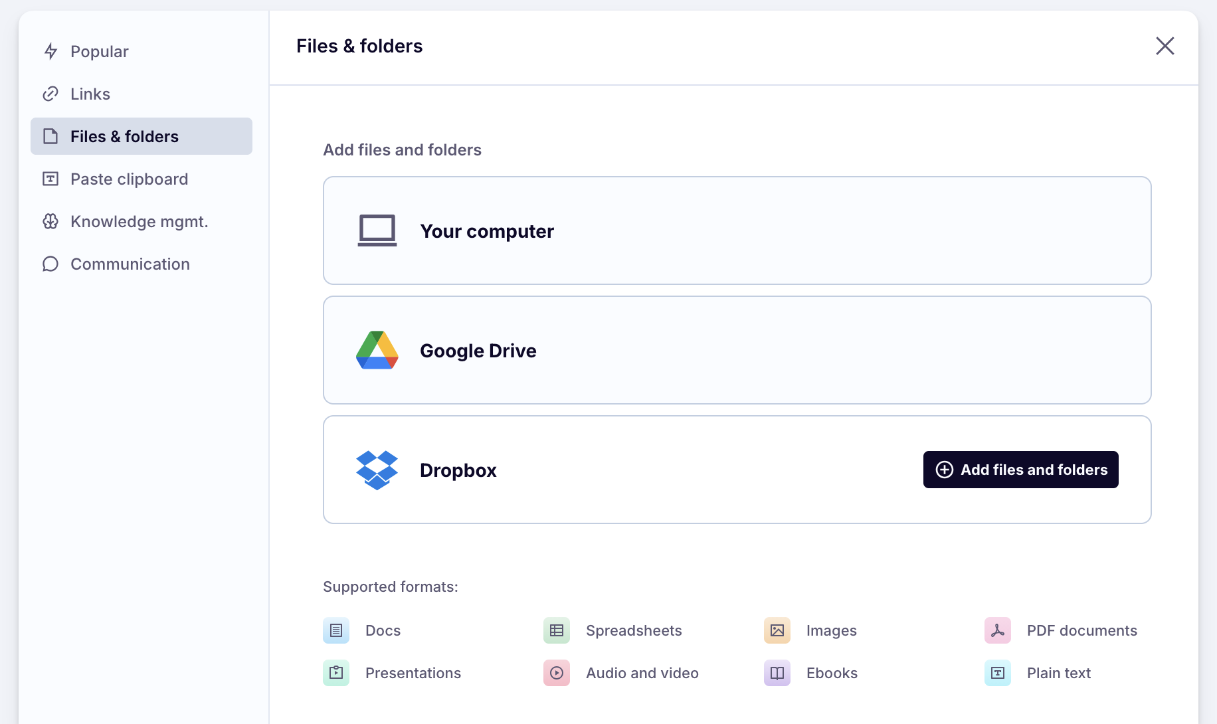Click the PDF documents format icon
Screen dimensions: 1217x724
(997, 630)
